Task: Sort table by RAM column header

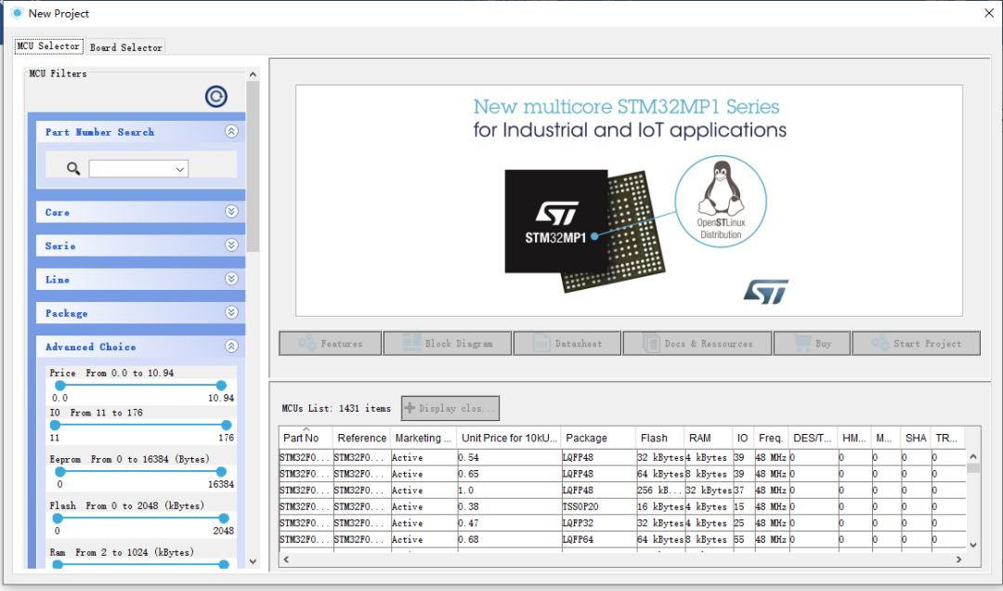Action: pos(708,438)
